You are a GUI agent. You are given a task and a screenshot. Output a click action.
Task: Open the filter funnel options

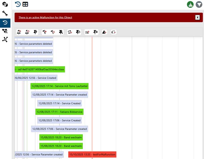click(x=199, y=4)
